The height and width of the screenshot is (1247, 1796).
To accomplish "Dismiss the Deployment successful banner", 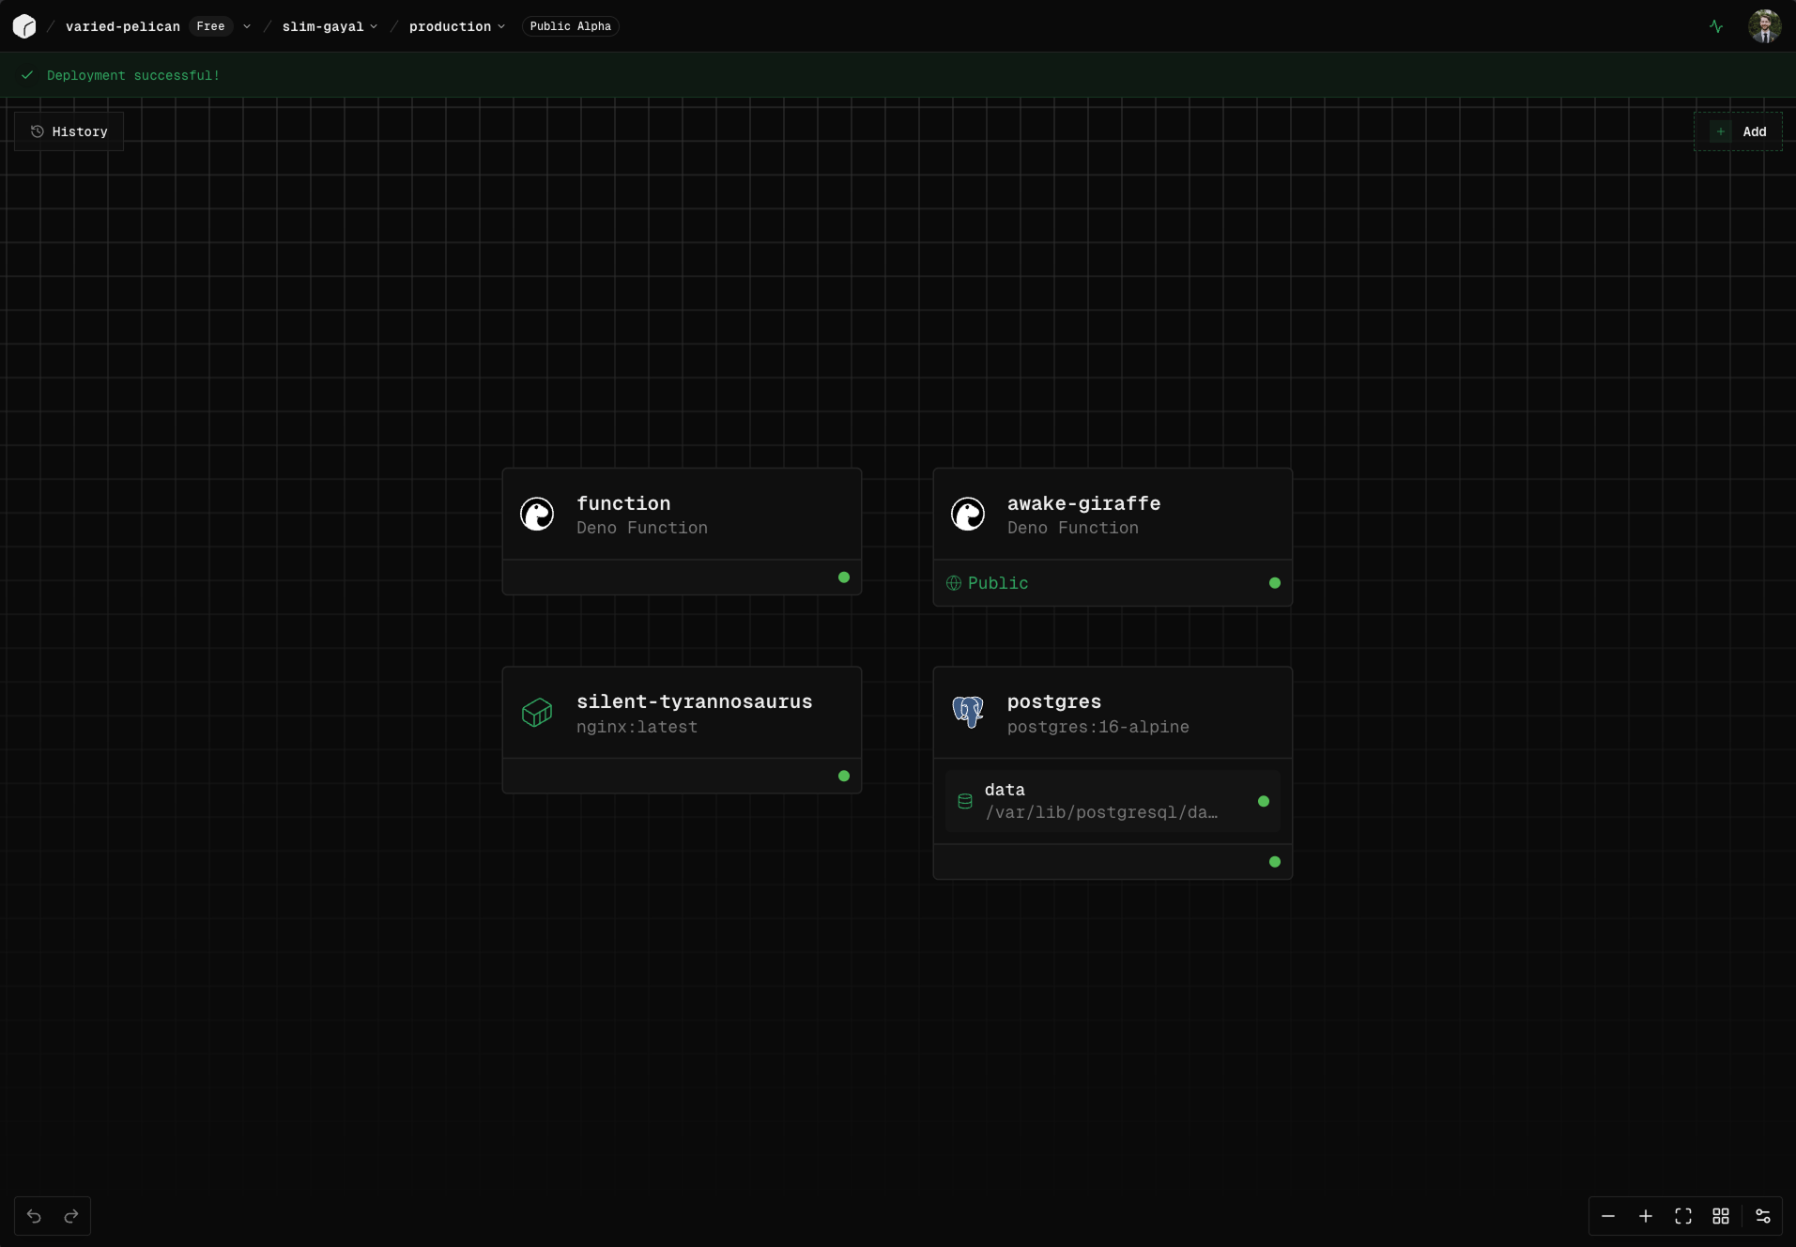I will [x=131, y=75].
